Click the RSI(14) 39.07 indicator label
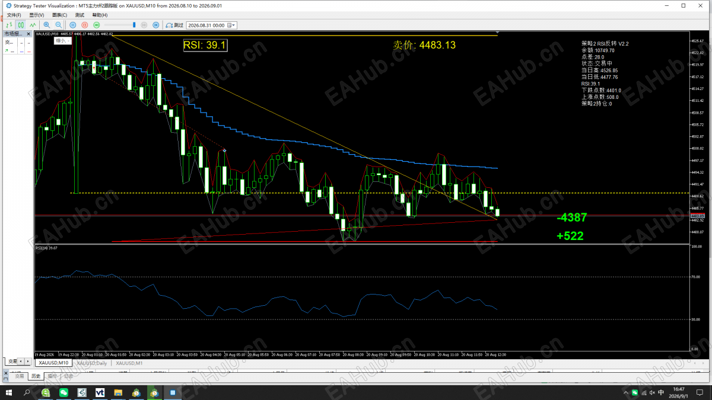This screenshot has height=400, width=712. pyautogui.click(x=46, y=248)
